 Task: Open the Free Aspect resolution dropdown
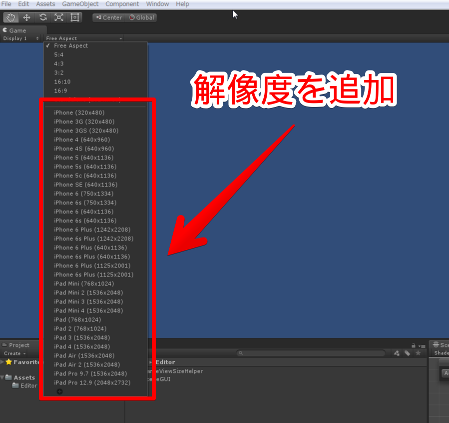[84, 38]
